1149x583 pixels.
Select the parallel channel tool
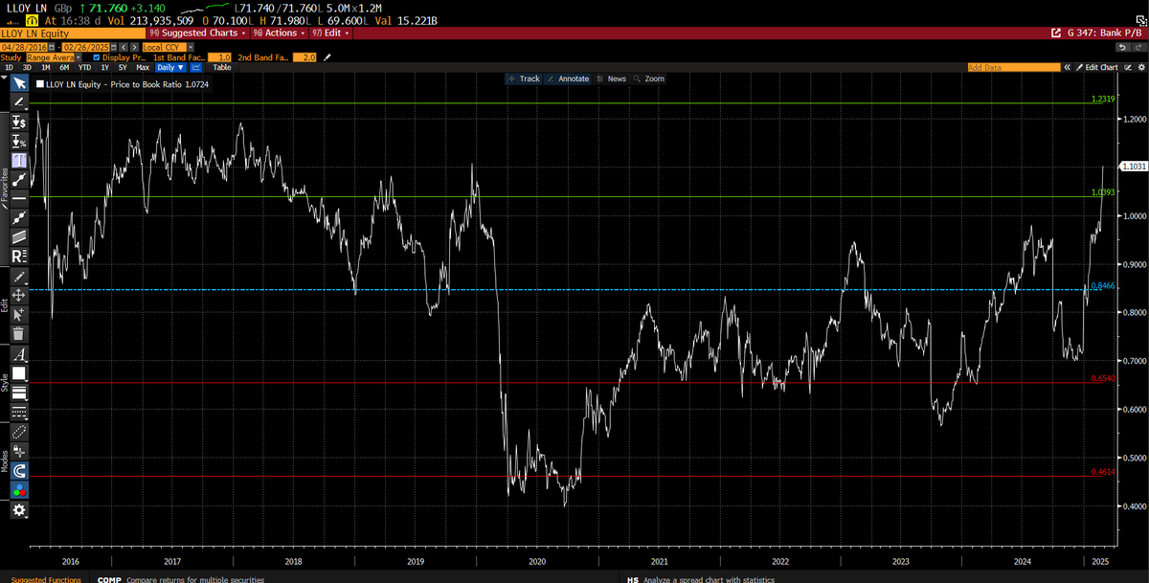point(19,236)
